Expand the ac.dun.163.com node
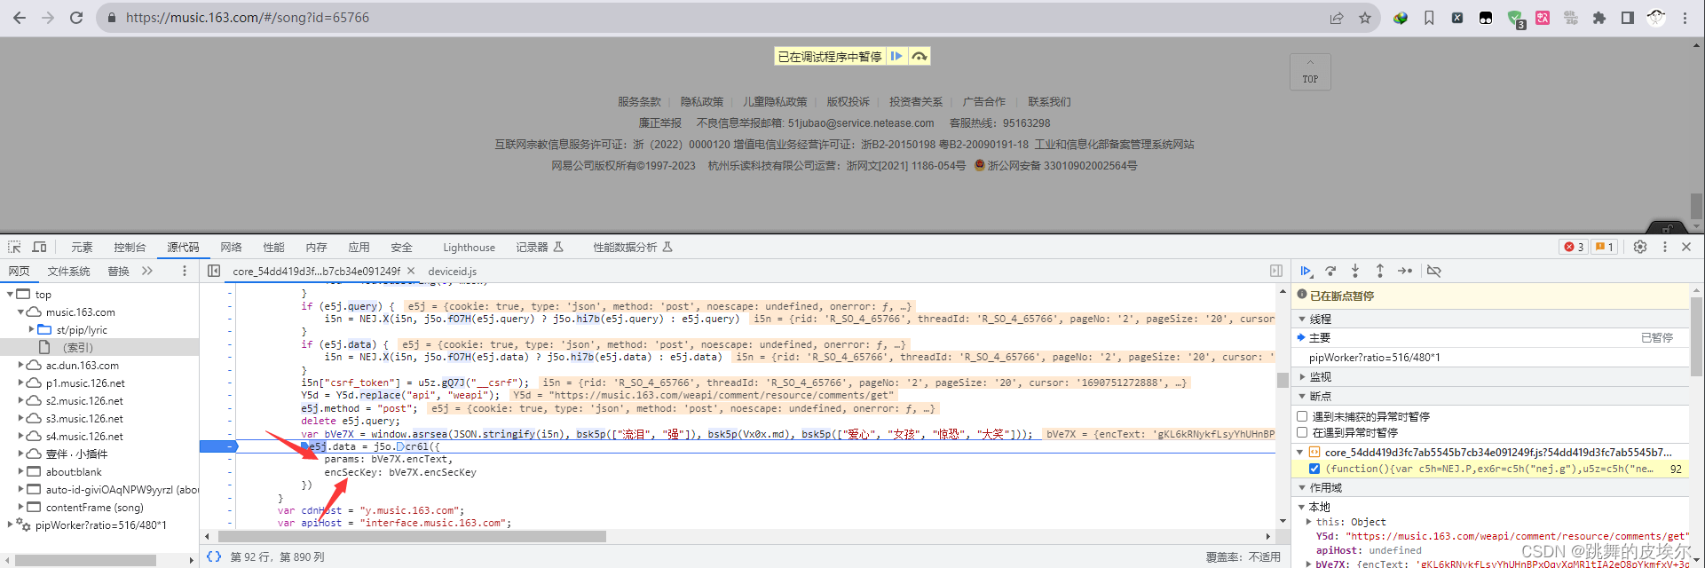This screenshot has width=1705, height=568. pyautogui.click(x=20, y=365)
